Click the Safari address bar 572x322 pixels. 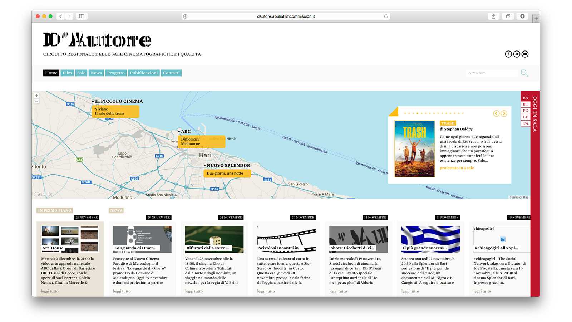pos(286,16)
